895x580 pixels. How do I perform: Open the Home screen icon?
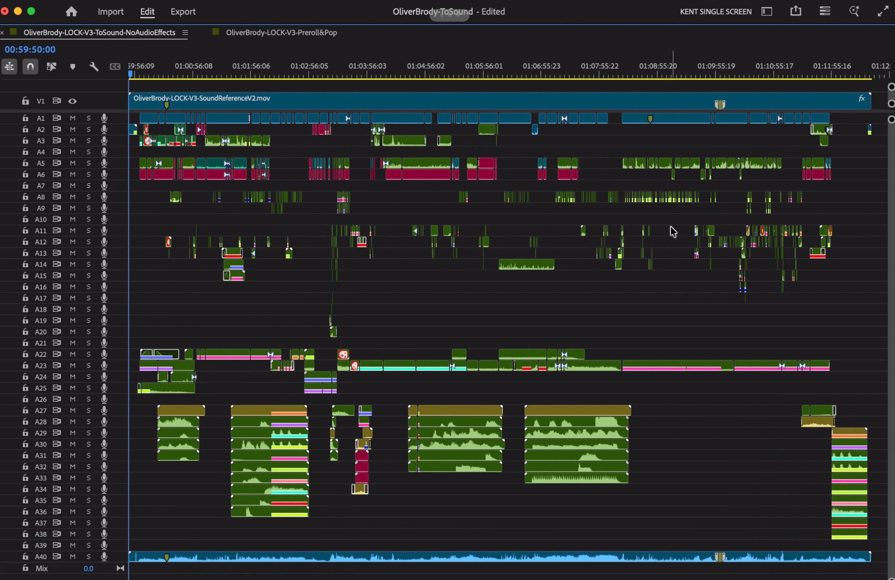tap(71, 12)
